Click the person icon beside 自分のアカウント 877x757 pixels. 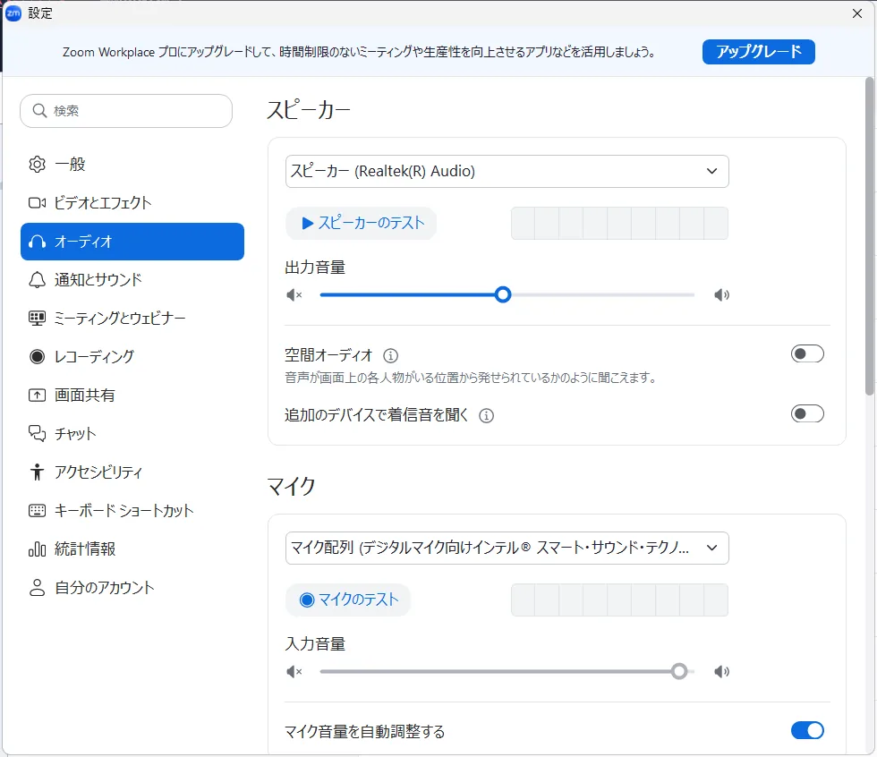coord(37,588)
